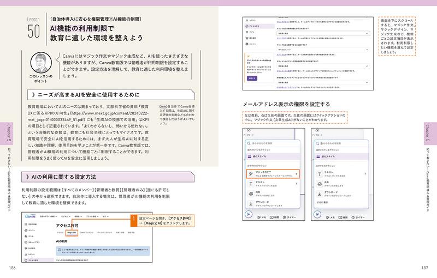Open the ドキュメントにデザイン変換 permission dropdown
The height and width of the screenshot is (278, 437).
click(x=323, y=66)
